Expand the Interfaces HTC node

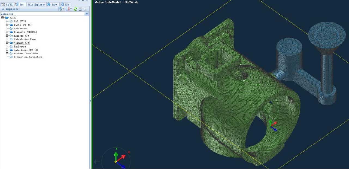(7, 50)
